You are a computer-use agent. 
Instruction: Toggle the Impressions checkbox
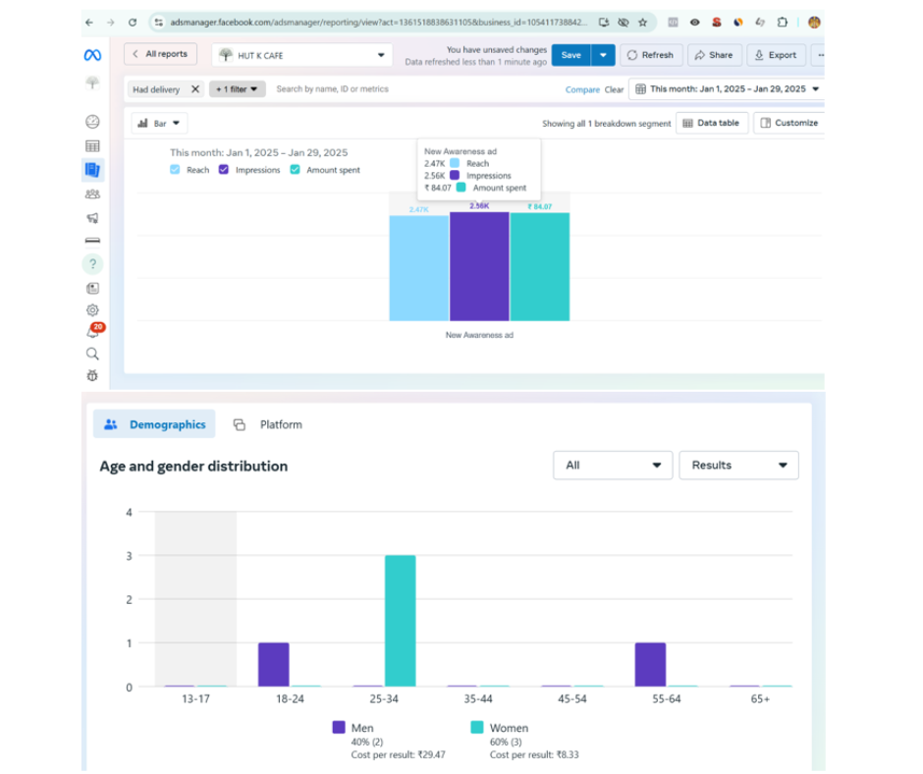(x=224, y=170)
